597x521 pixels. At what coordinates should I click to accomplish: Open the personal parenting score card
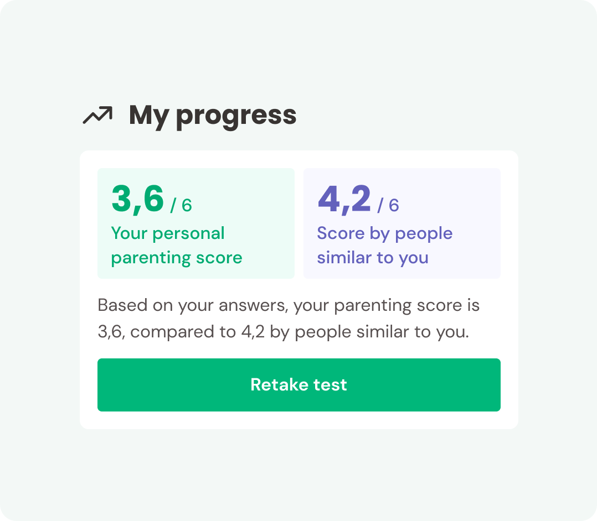coord(196,223)
